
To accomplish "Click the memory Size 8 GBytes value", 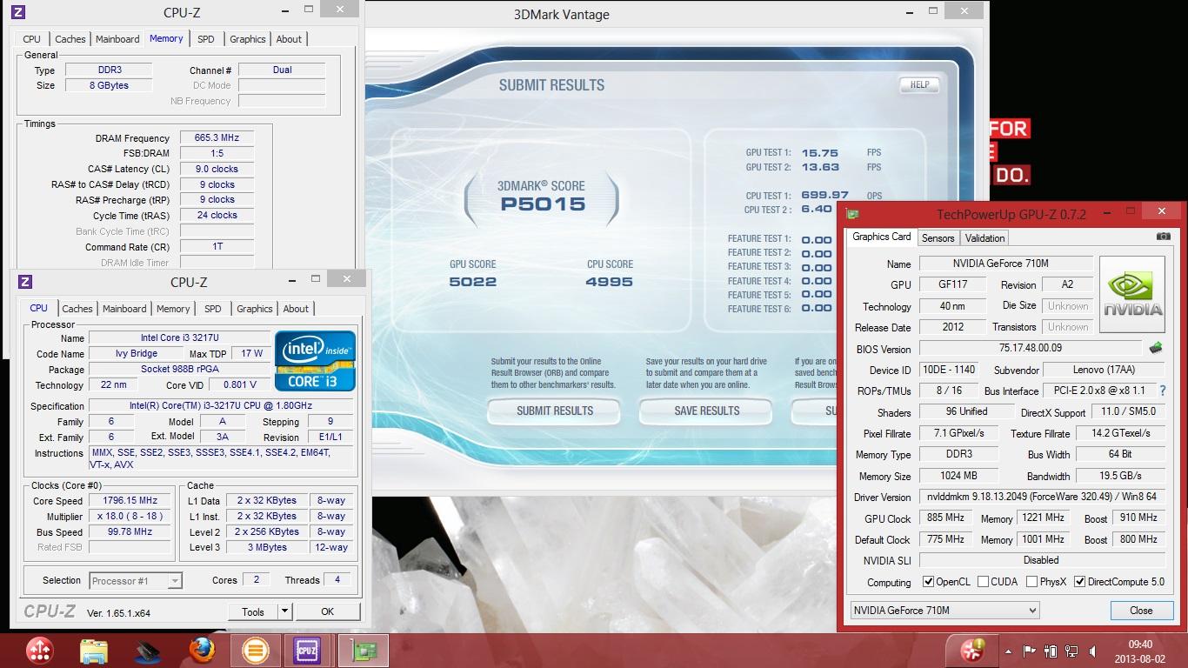I will tap(109, 85).
